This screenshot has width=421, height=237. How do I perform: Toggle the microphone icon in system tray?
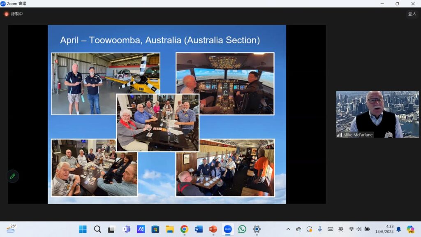[x=320, y=229]
